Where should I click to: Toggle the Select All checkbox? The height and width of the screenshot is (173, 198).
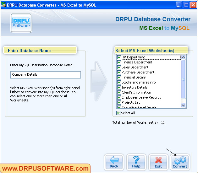click(x=118, y=113)
